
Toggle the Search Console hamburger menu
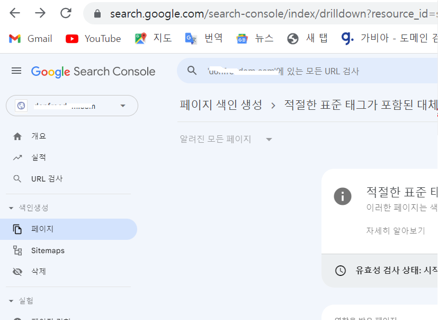click(16, 71)
